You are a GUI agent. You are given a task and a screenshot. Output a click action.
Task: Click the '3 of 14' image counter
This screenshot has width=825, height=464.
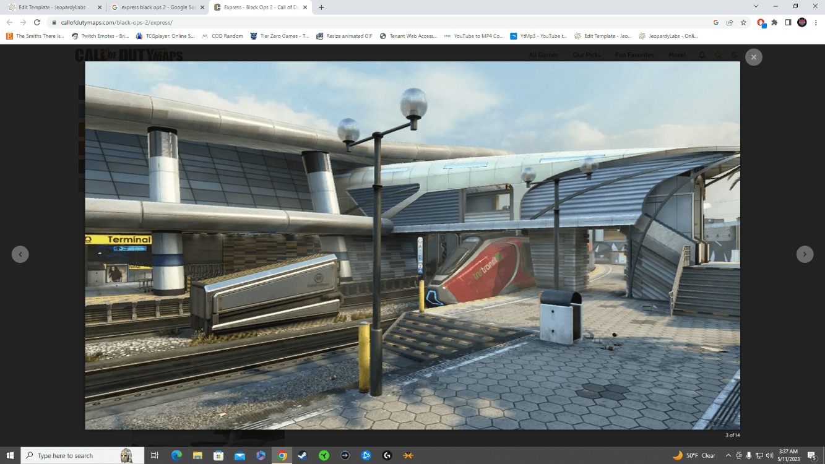[732, 436]
